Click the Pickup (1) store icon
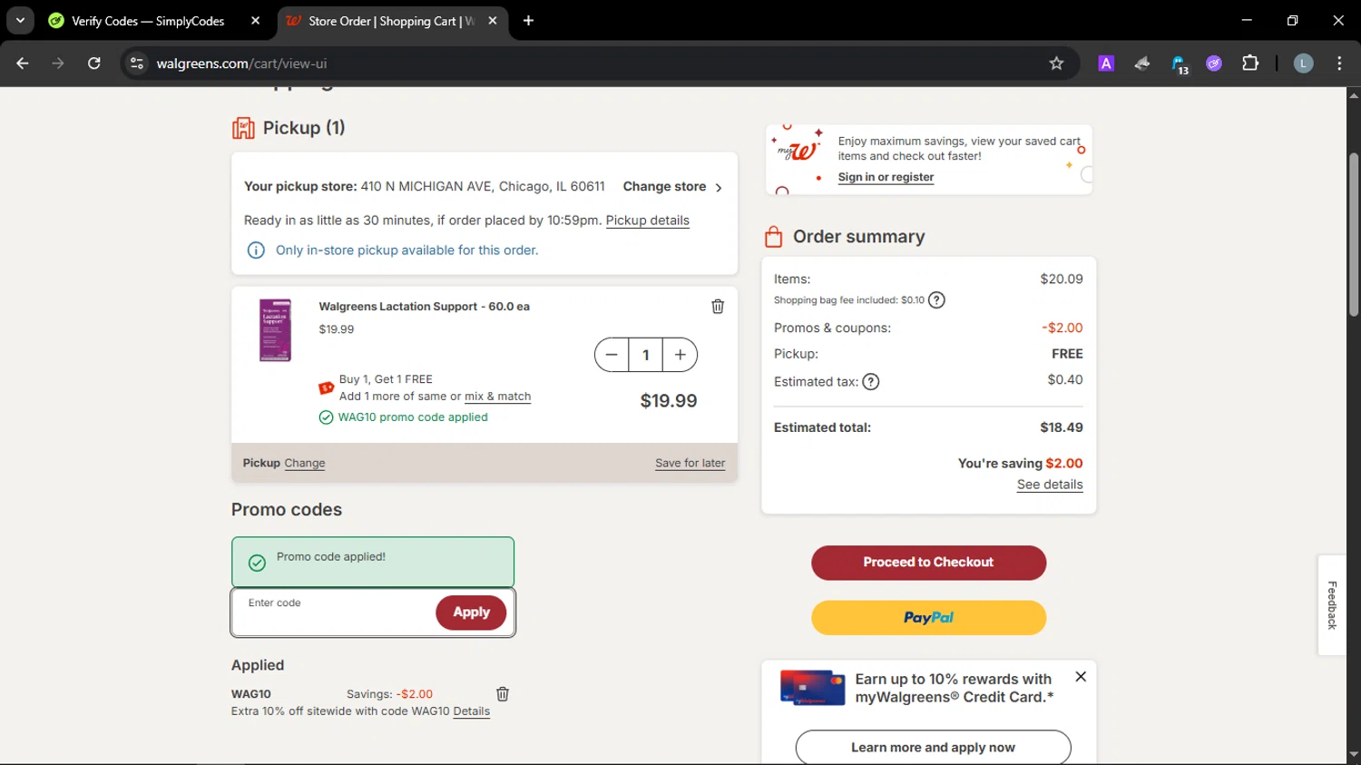Image resolution: width=1361 pixels, height=765 pixels. 243,128
